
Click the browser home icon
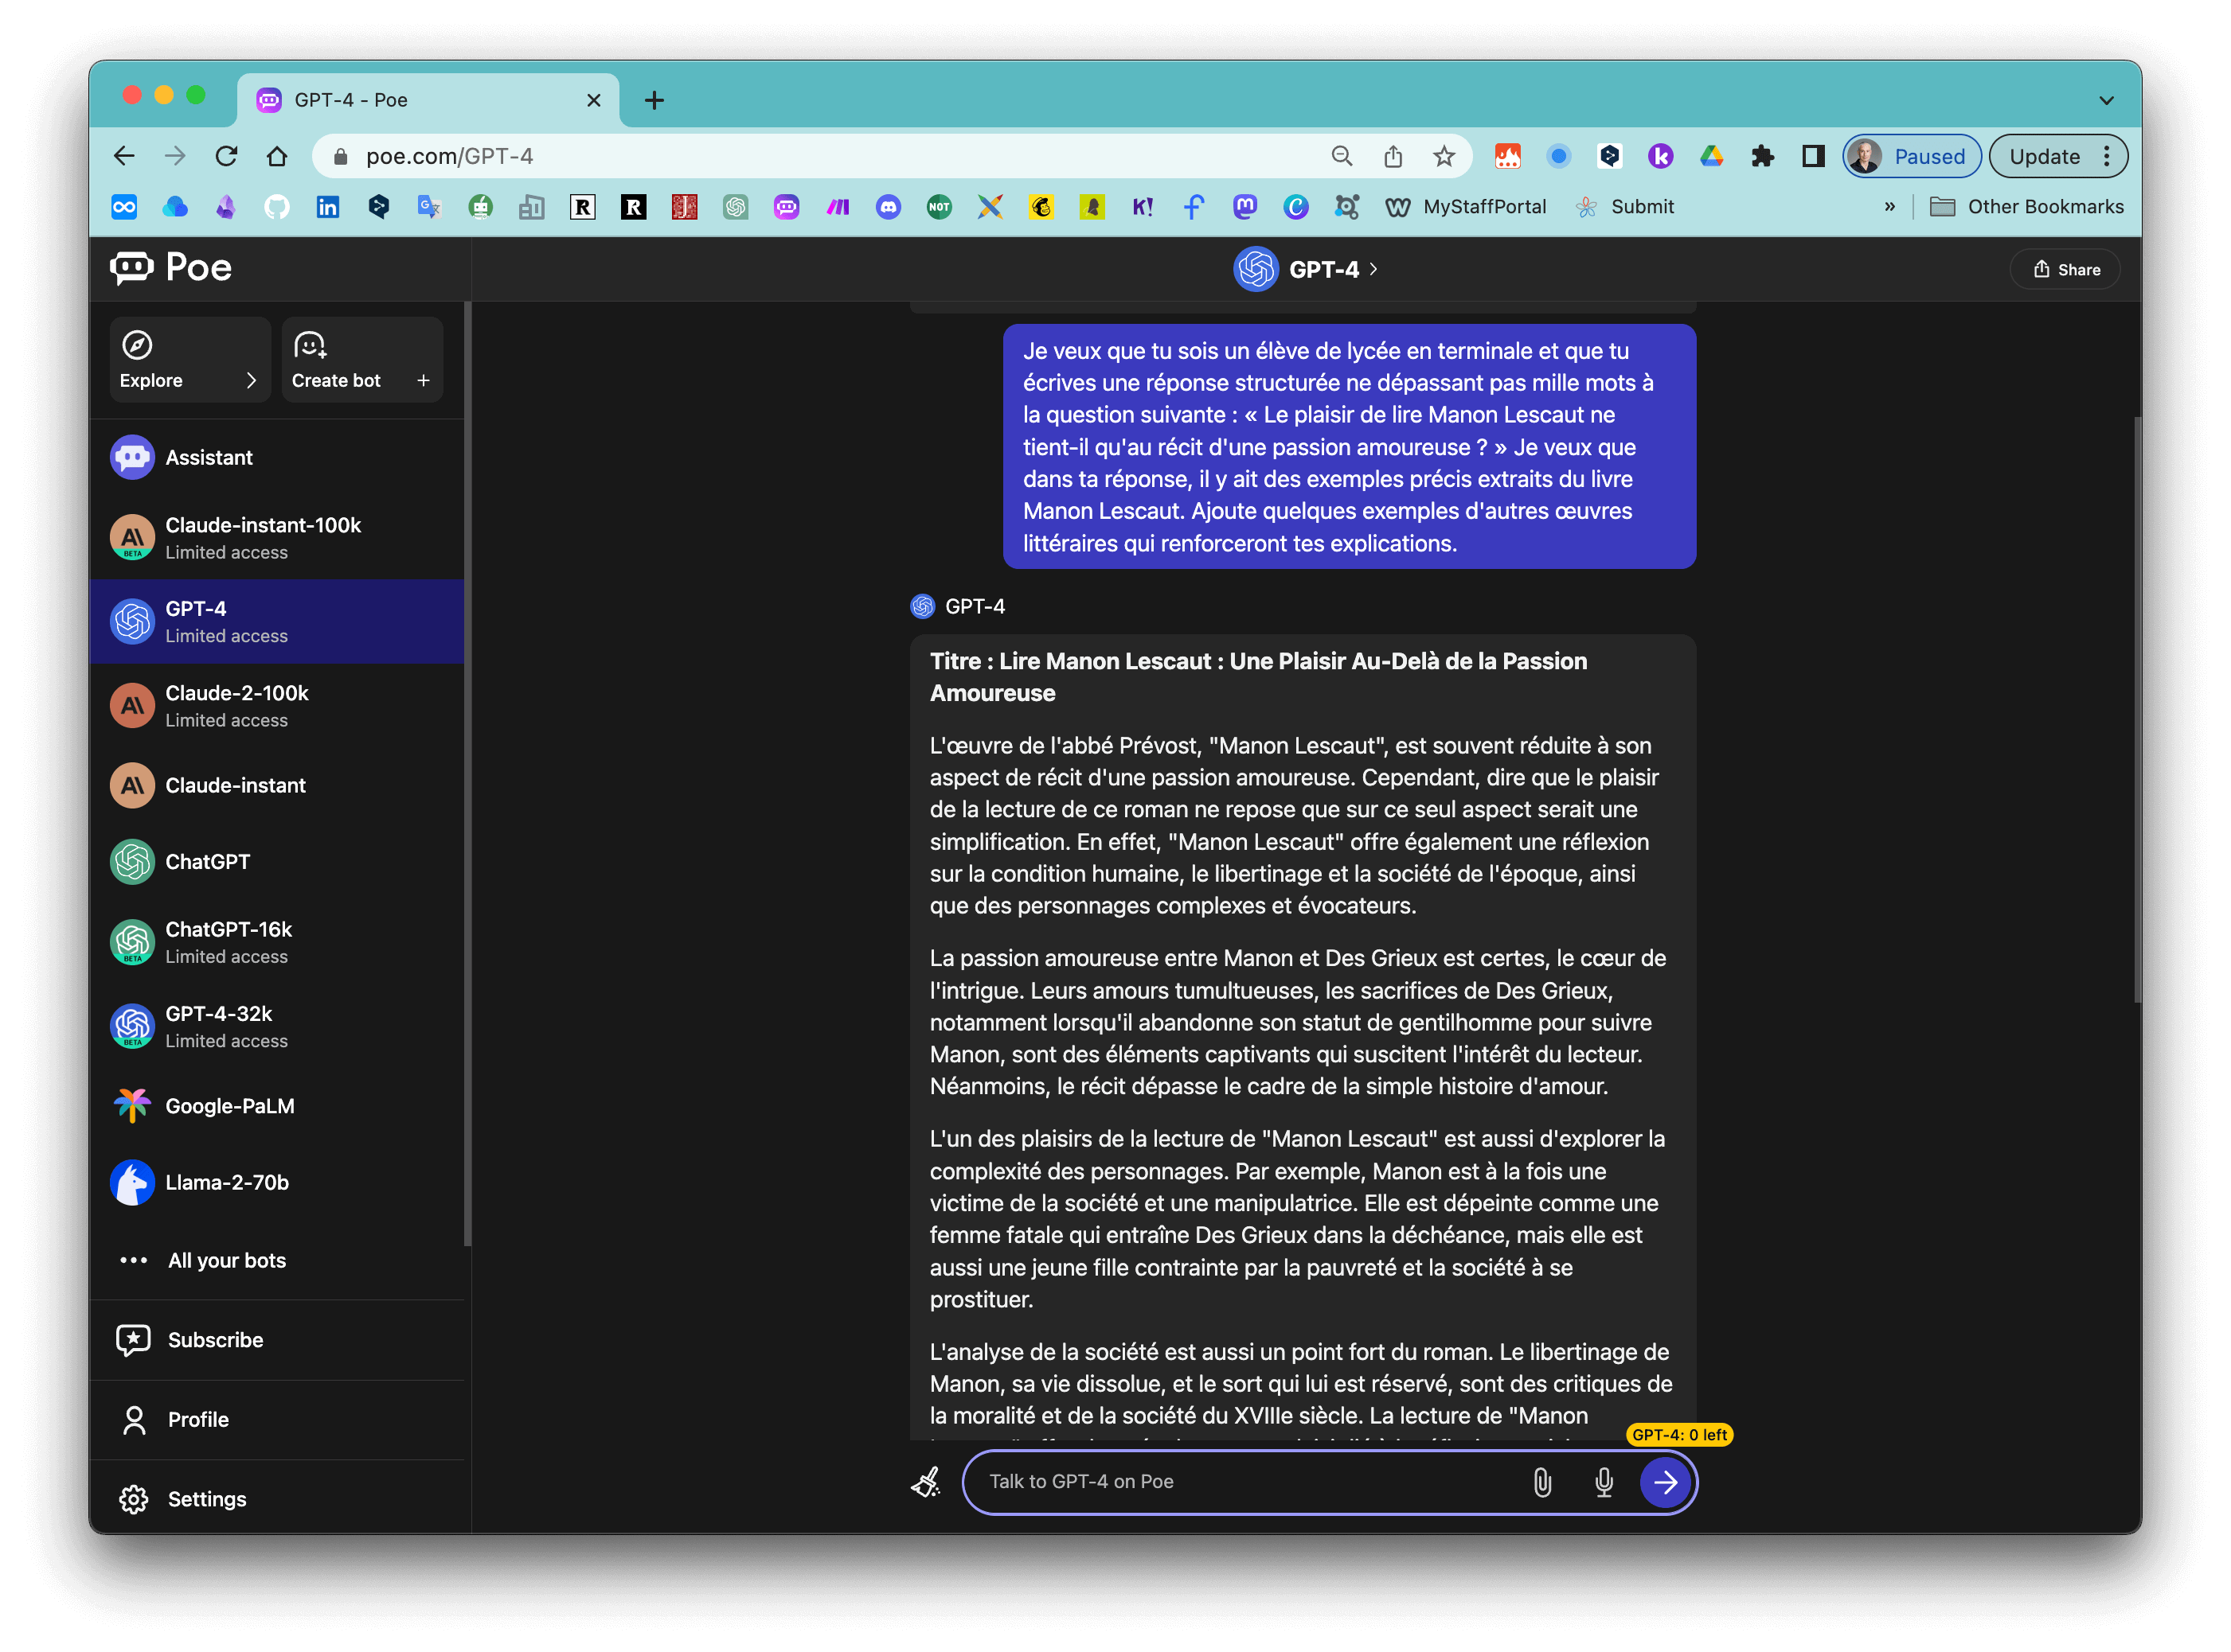tap(278, 156)
